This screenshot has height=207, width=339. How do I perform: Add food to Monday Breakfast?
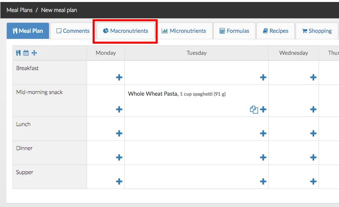[119, 77]
